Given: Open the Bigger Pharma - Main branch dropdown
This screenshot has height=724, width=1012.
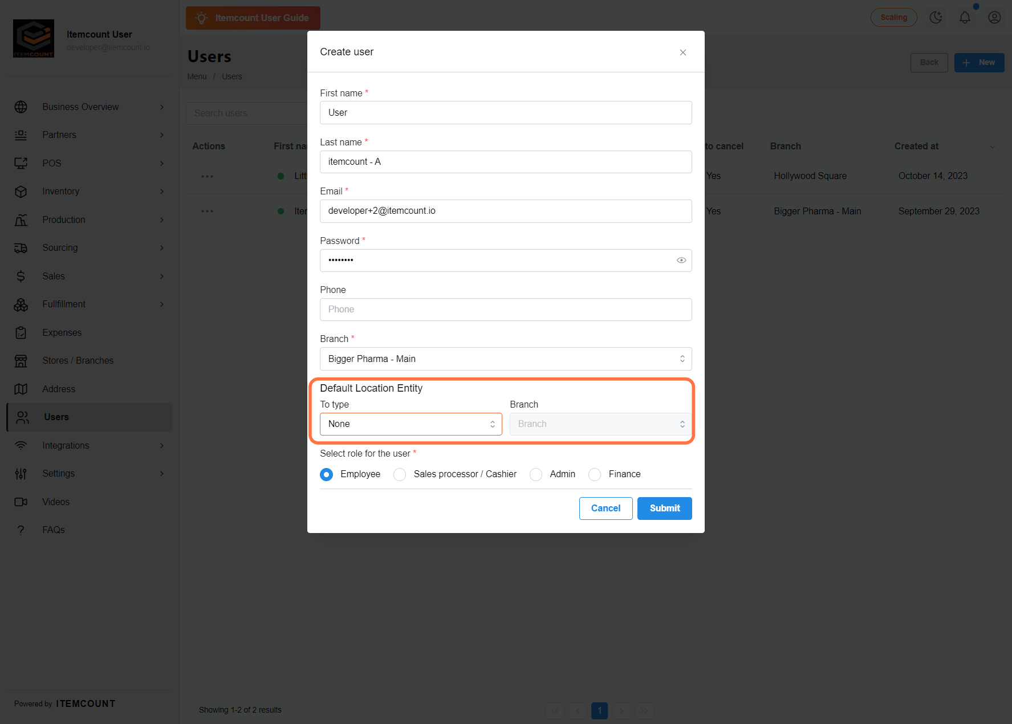Looking at the screenshot, I should 506,359.
